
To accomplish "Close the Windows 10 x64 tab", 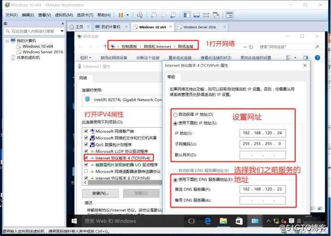I will [x=171, y=27].
